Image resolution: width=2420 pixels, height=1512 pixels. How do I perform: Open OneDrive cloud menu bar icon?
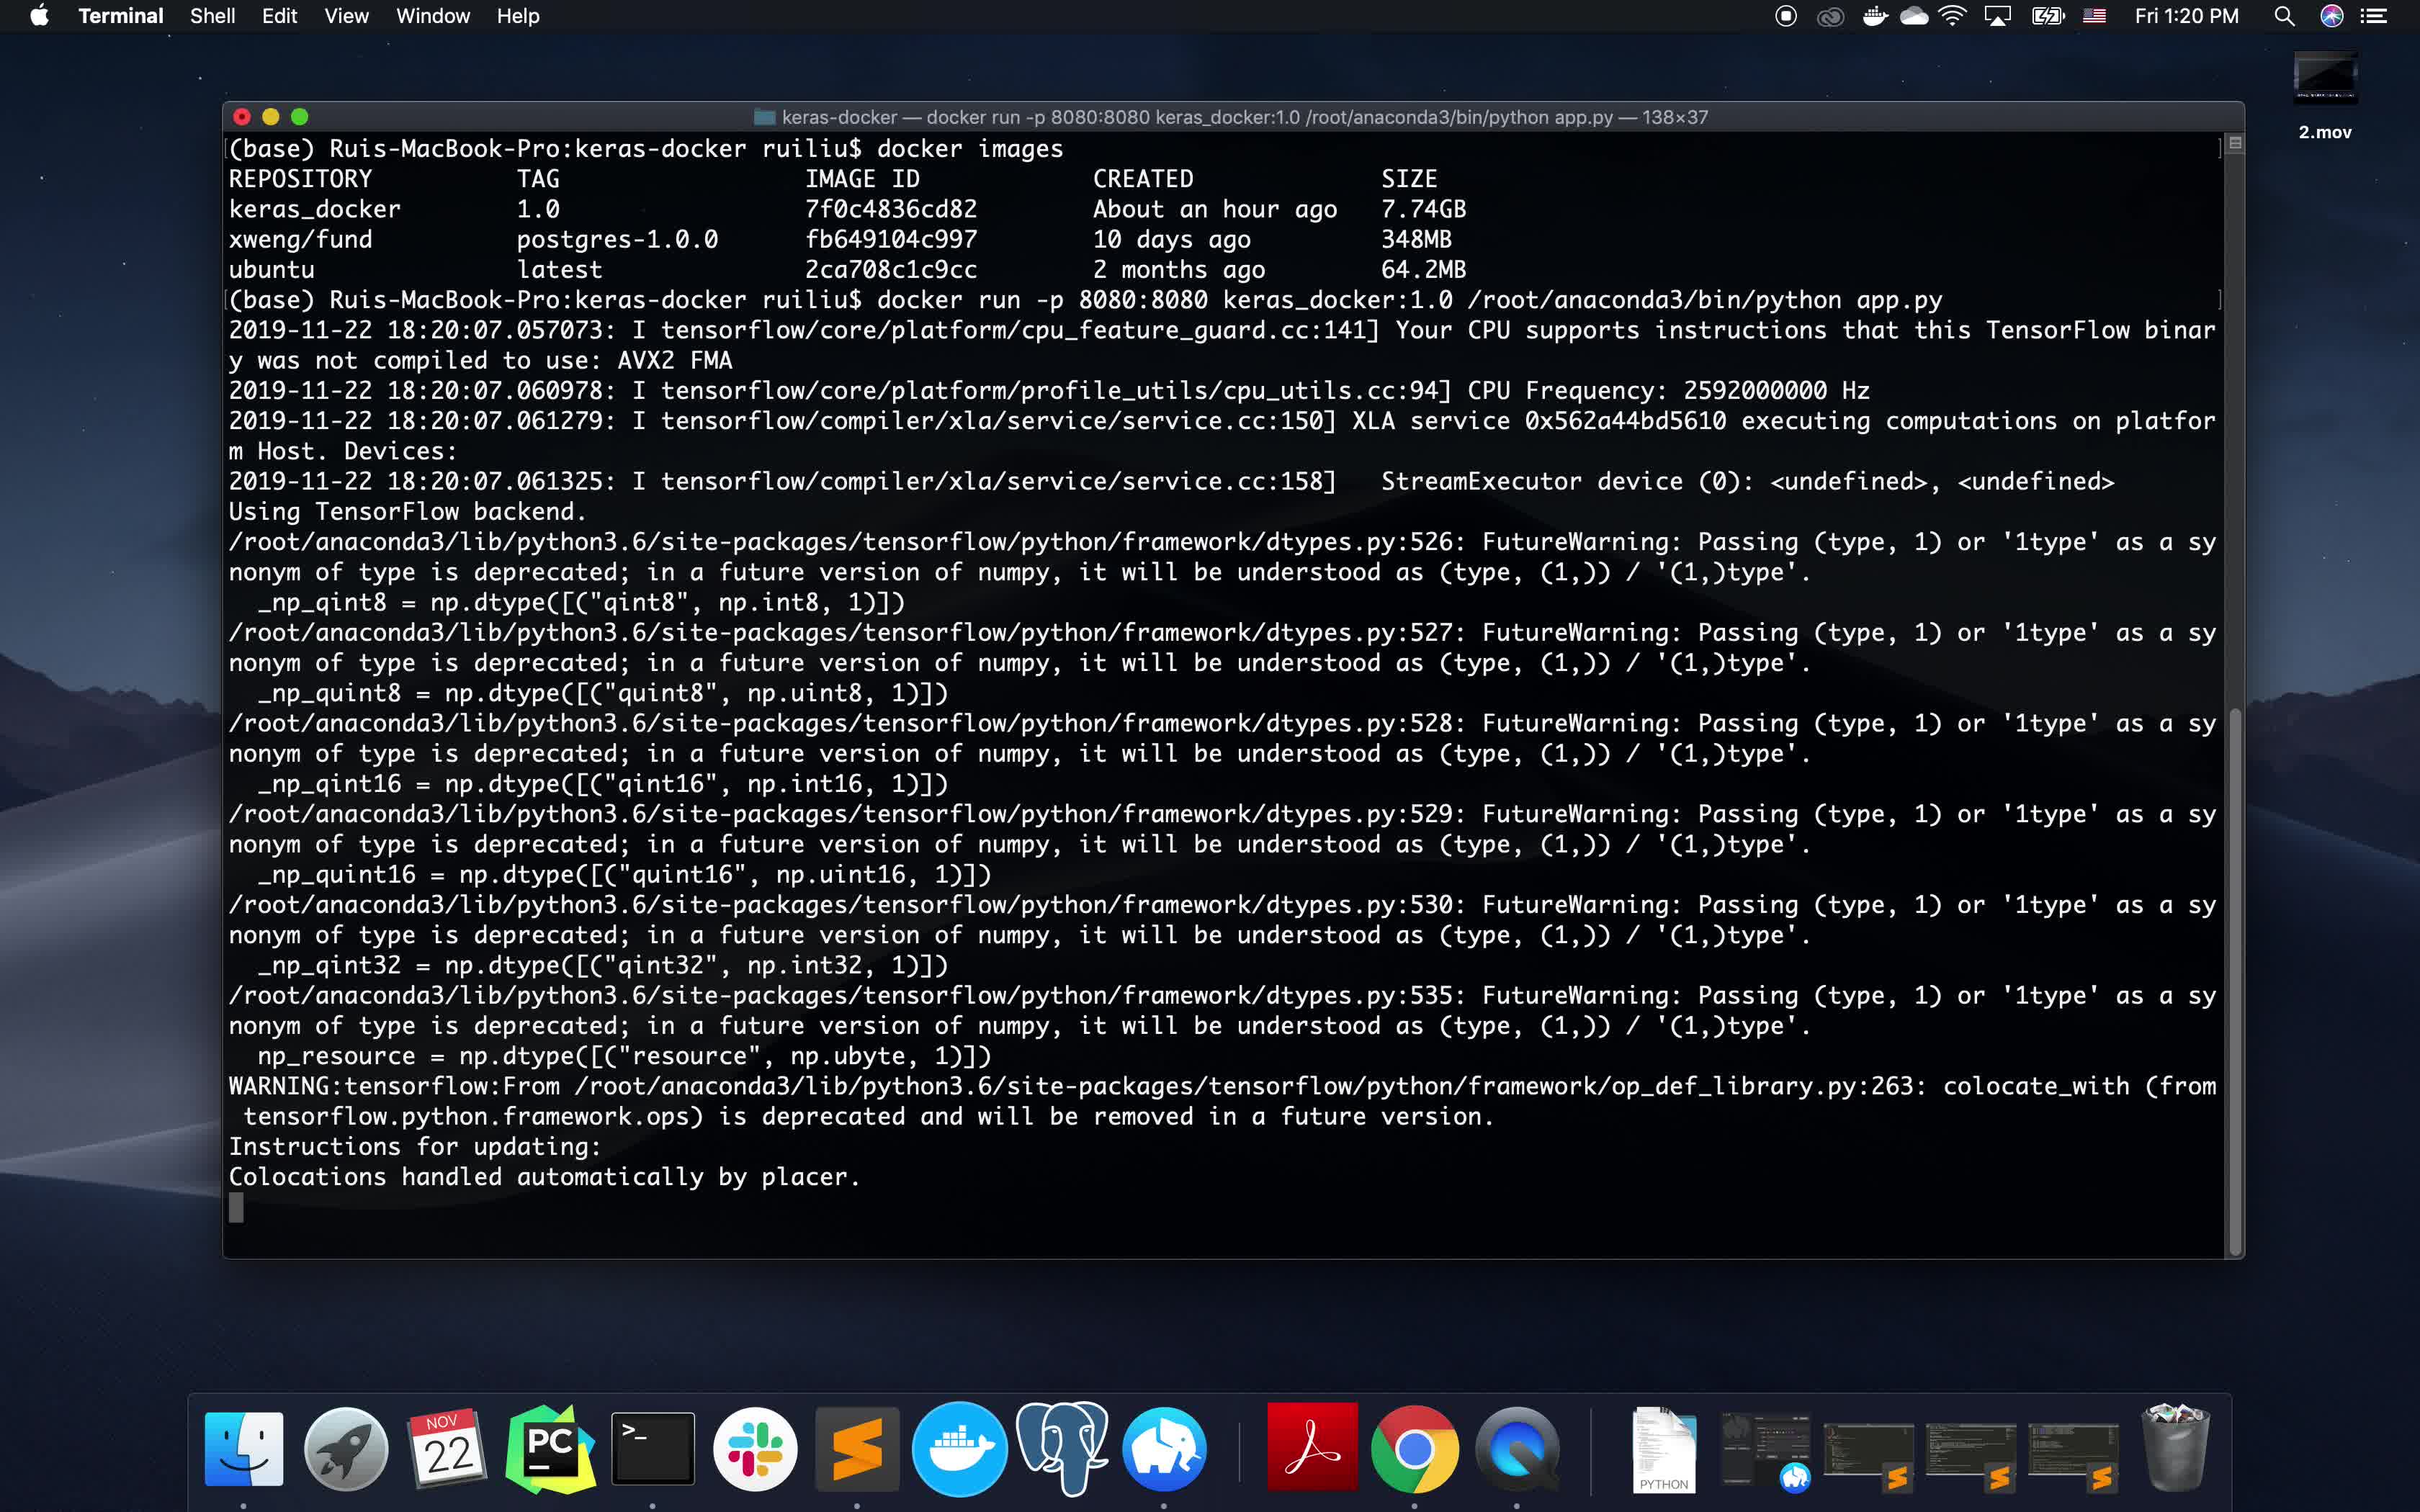[x=1914, y=16]
